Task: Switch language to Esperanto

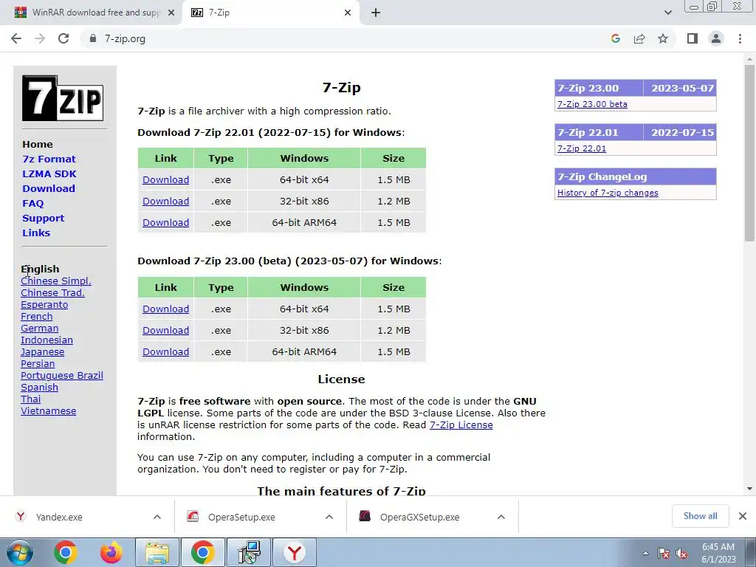Action: tap(44, 305)
